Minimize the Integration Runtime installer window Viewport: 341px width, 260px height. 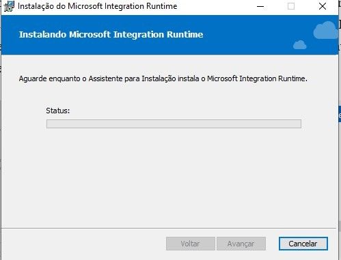(260, 6)
